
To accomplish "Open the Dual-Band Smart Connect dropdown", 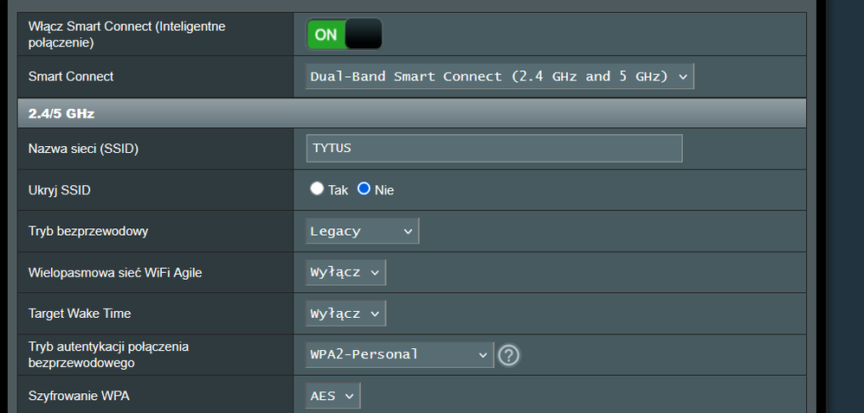I will pos(500,76).
